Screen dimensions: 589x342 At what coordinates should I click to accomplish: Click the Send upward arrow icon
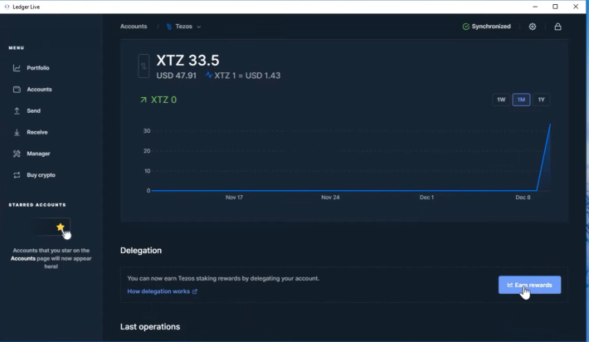(17, 111)
